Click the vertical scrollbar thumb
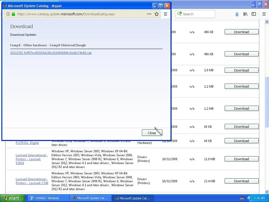269x202 pixels. click(267, 102)
